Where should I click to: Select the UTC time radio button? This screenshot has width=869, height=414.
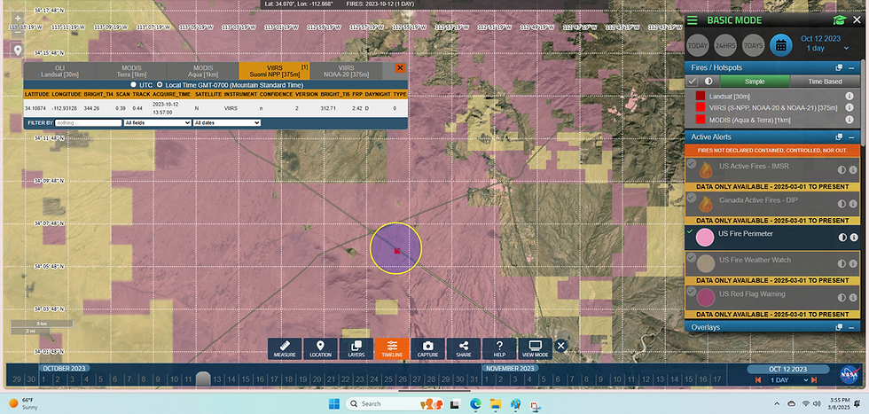pos(133,85)
